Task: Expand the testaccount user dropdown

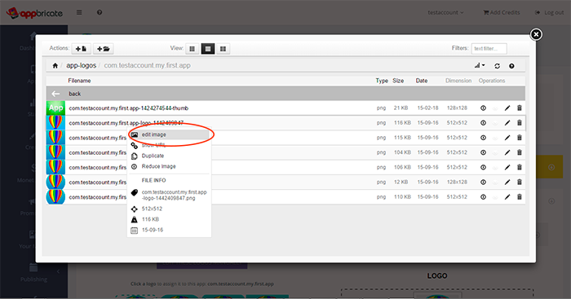Action: (445, 12)
